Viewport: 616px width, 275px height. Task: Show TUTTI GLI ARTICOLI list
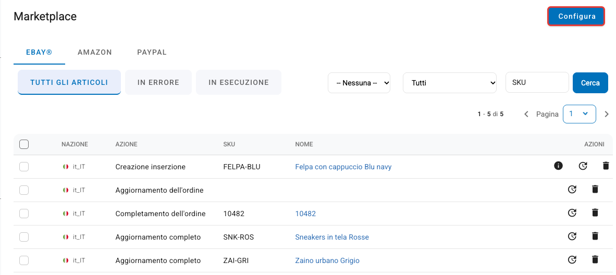coord(69,82)
